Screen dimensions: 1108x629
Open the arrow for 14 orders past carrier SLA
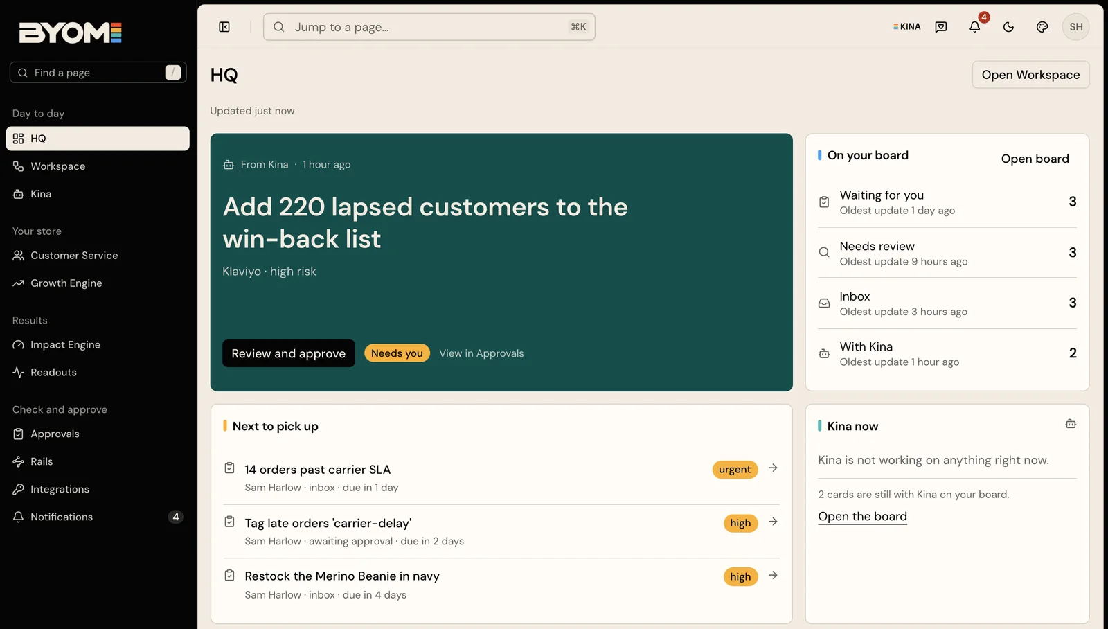tap(773, 468)
